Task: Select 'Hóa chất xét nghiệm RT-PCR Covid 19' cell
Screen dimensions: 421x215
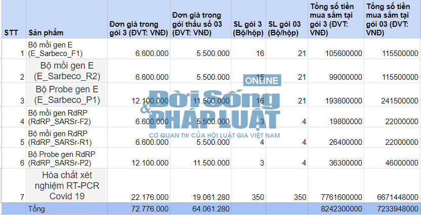Action: 67,185
